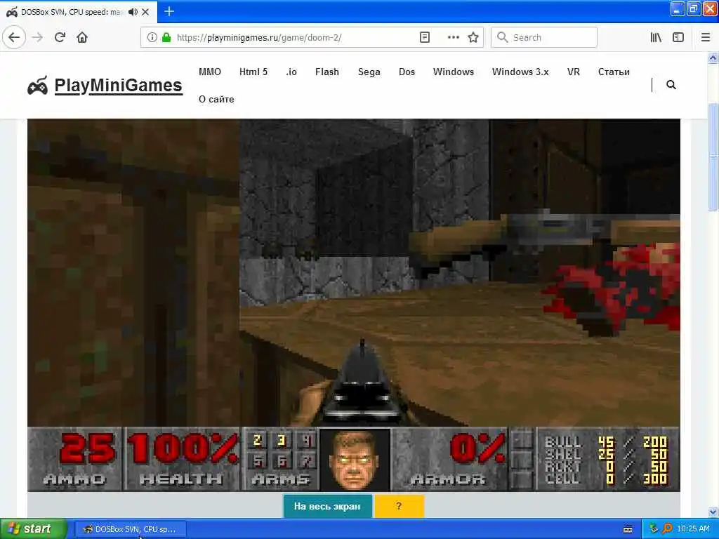Click the page scrollbar thumb
This screenshot has width=719, height=539.
[x=713, y=156]
